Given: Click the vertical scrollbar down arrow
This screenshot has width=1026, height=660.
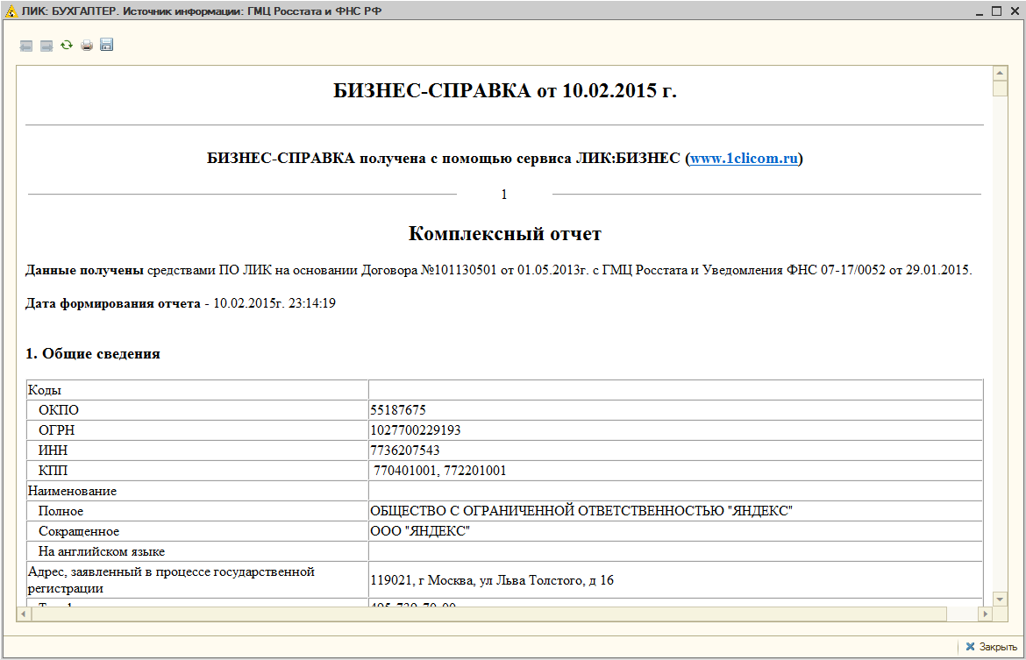Looking at the screenshot, I should point(1000,598).
